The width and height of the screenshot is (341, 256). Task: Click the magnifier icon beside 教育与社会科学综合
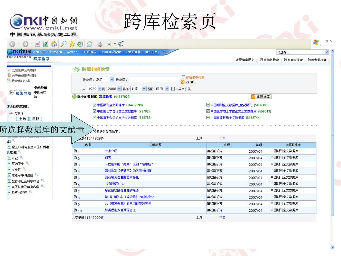43,180
